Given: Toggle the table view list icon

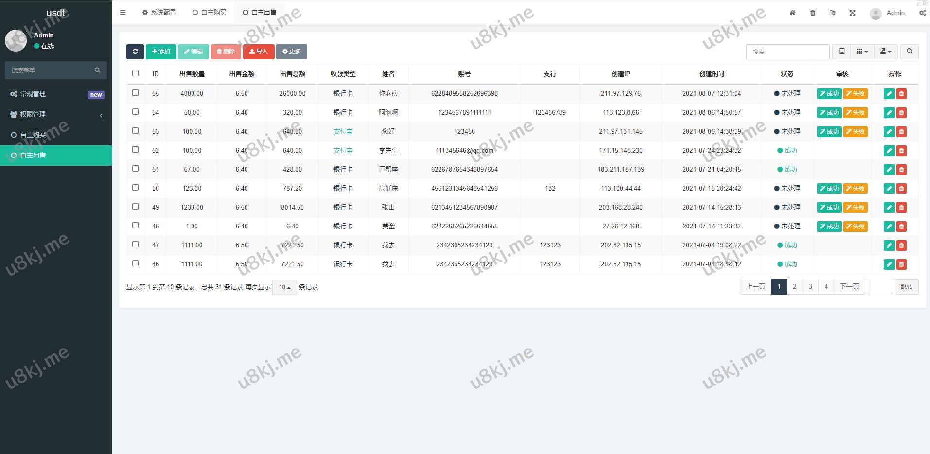Looking at the screenshot, I should [x=842, y=52].
